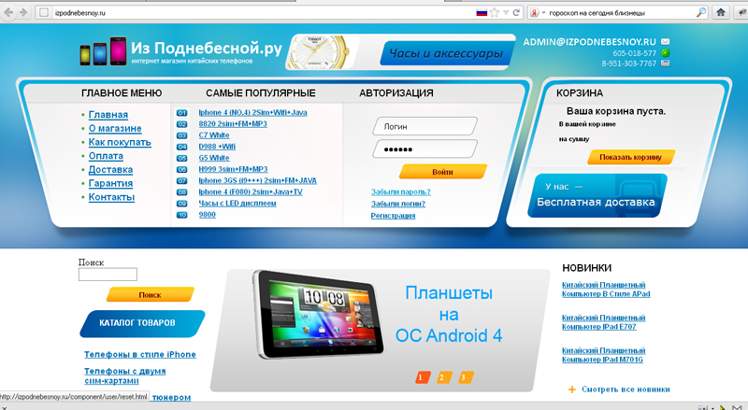The height and width of the screenshot is (410, 748).
Task: Open Смотреть все новинки link
Action: (626, 389)
